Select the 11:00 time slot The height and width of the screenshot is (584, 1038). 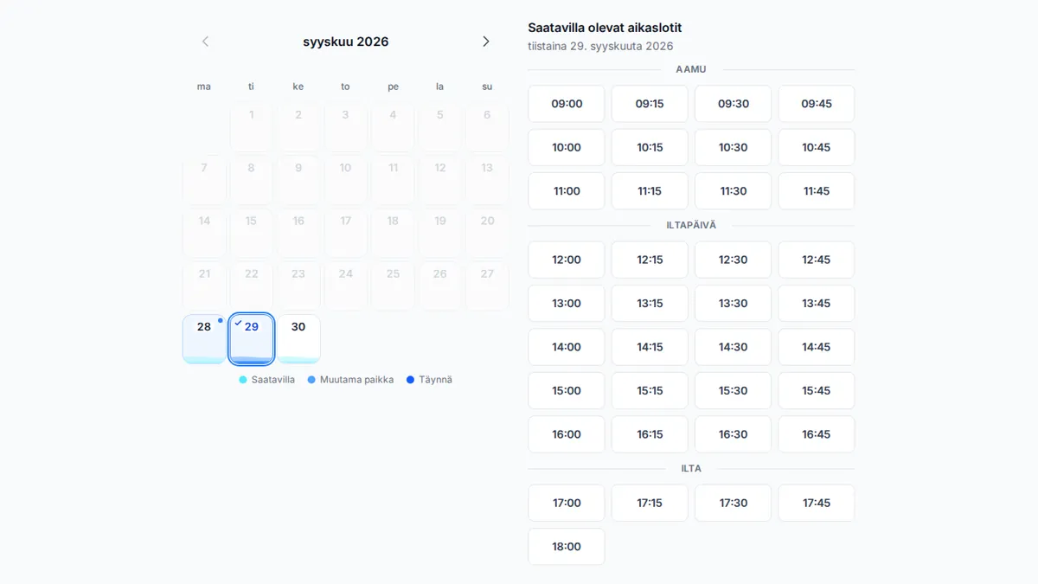(x=567, y=191)
